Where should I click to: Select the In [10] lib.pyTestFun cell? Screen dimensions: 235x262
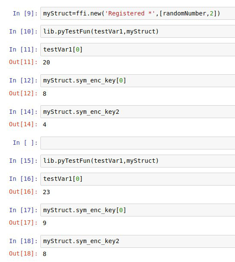coord(138,31)
